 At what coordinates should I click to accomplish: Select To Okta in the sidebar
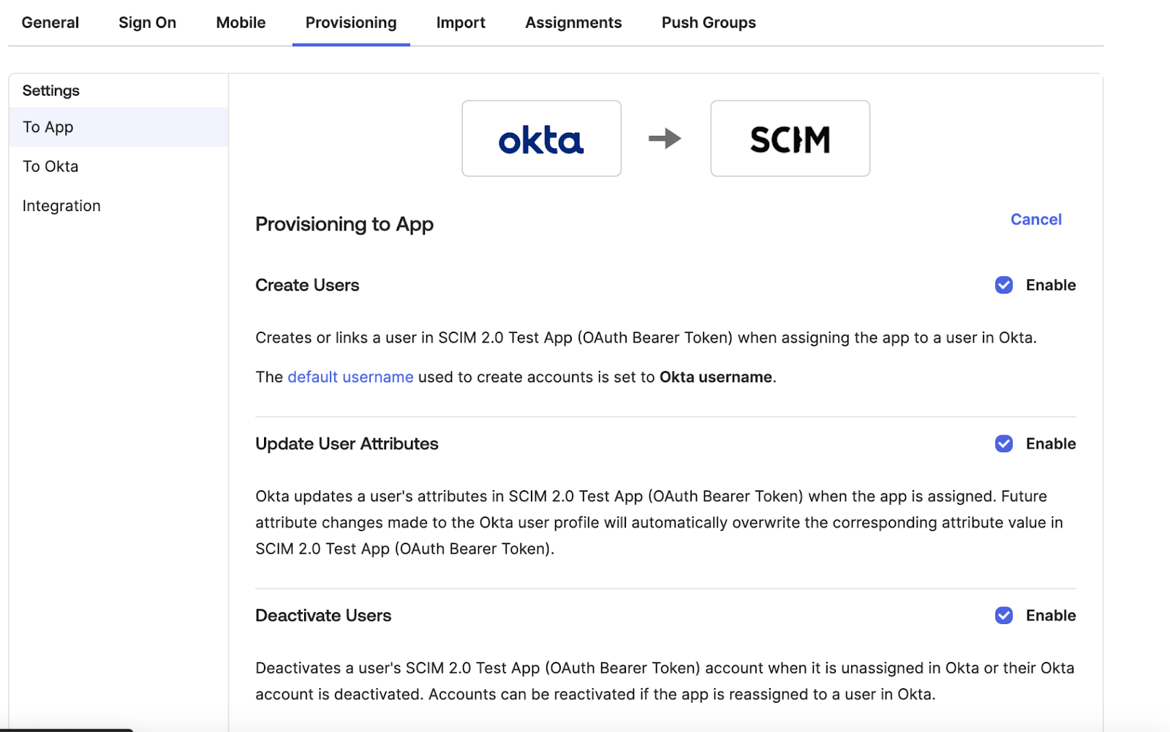click(50, 166)
